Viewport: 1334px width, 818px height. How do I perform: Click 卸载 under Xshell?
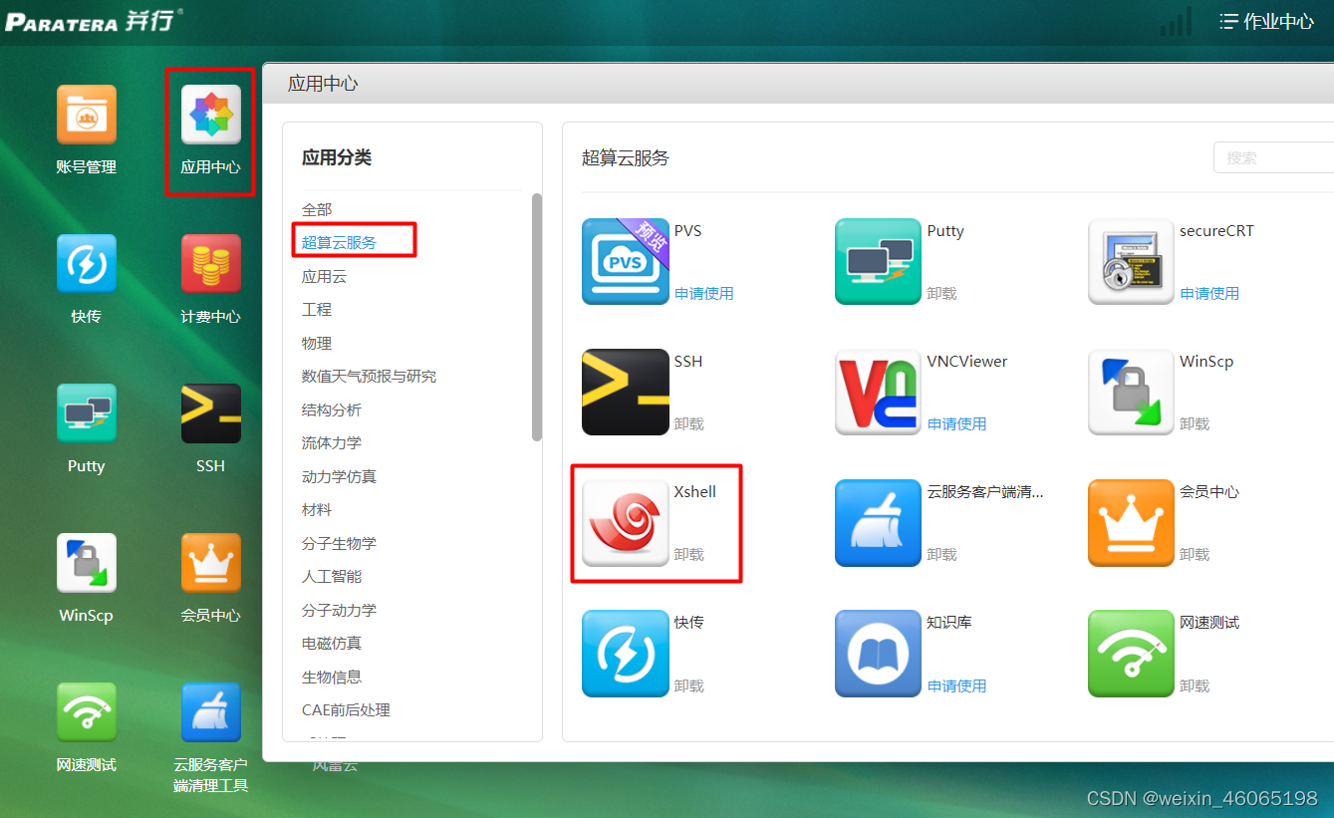[x=688, y=554]
